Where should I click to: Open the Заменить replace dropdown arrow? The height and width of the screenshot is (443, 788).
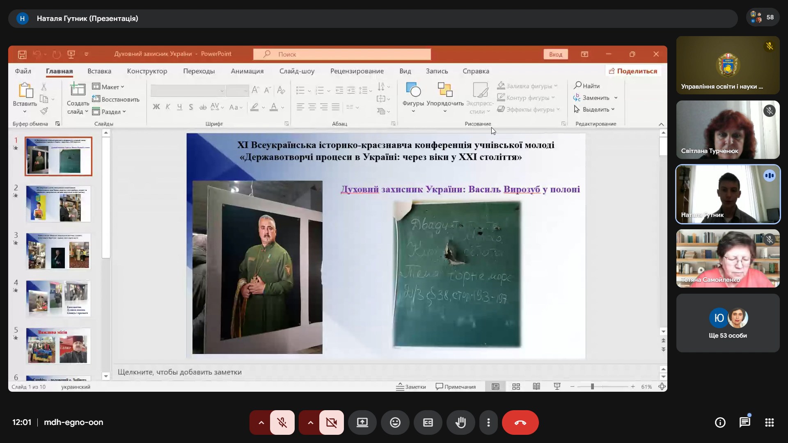[616, 98]
